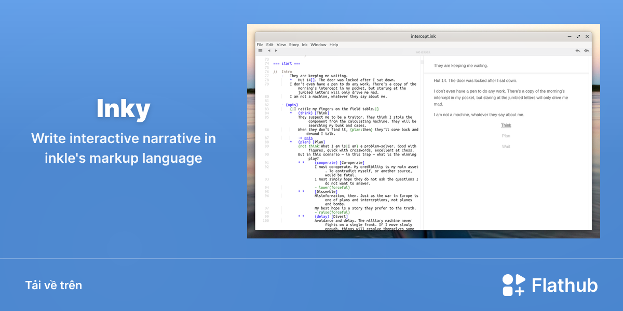Follow the underlined opts divert in the editor
Viewport: 623px width, 311px height.
pos(308,138)
